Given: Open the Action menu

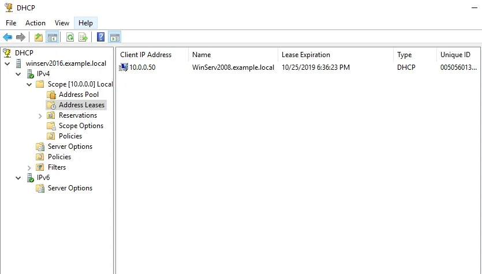Looking at the screenshot, I should pos(35,23).
